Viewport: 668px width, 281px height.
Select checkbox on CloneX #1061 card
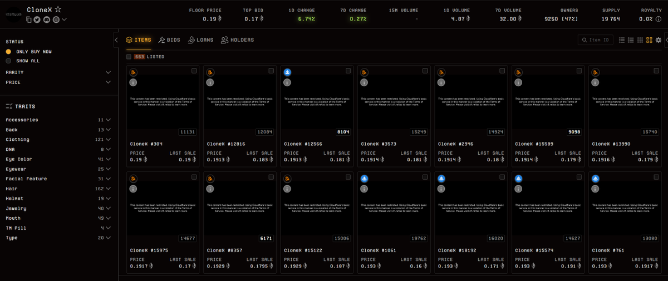coord(425,177)
